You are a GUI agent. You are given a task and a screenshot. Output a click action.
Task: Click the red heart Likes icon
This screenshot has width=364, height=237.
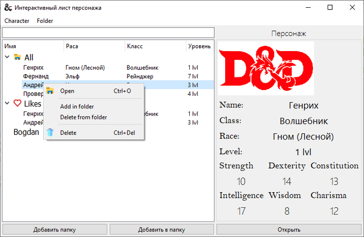[17, 103]
